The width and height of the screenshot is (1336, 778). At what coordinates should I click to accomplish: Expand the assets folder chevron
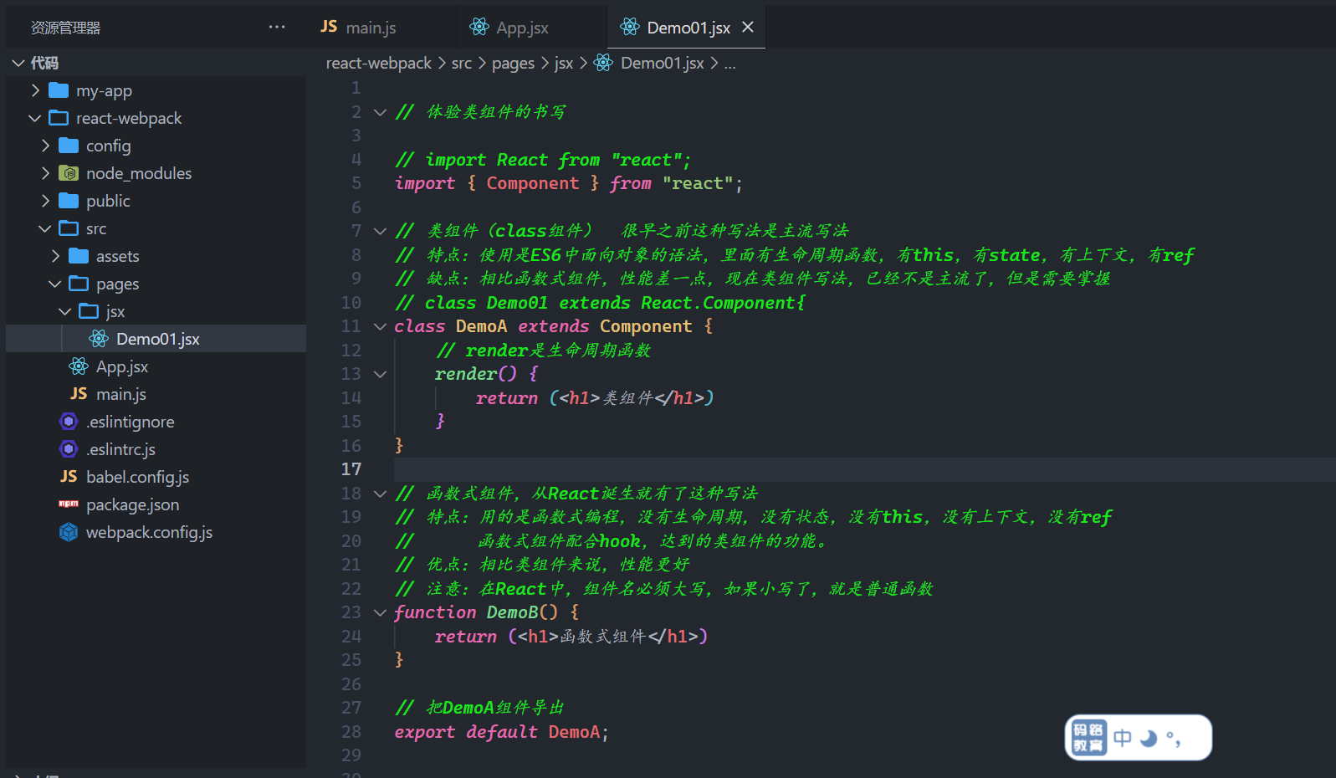click(55, 256)
